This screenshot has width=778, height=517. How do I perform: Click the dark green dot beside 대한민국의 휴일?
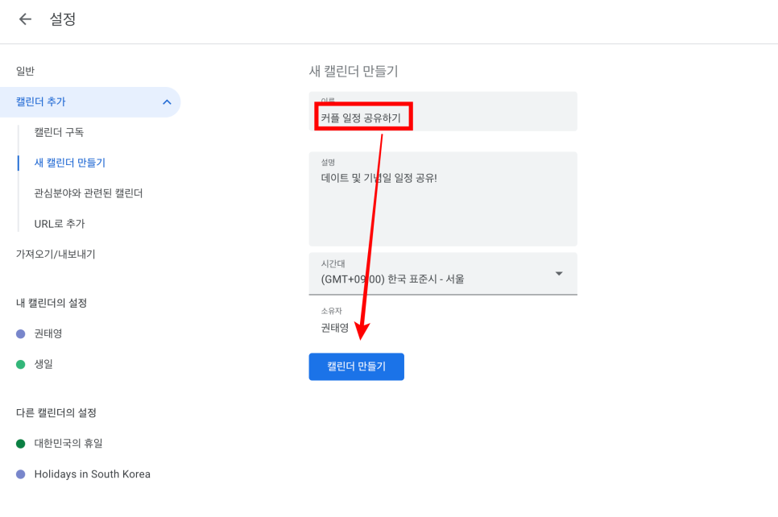click(20, 444)
